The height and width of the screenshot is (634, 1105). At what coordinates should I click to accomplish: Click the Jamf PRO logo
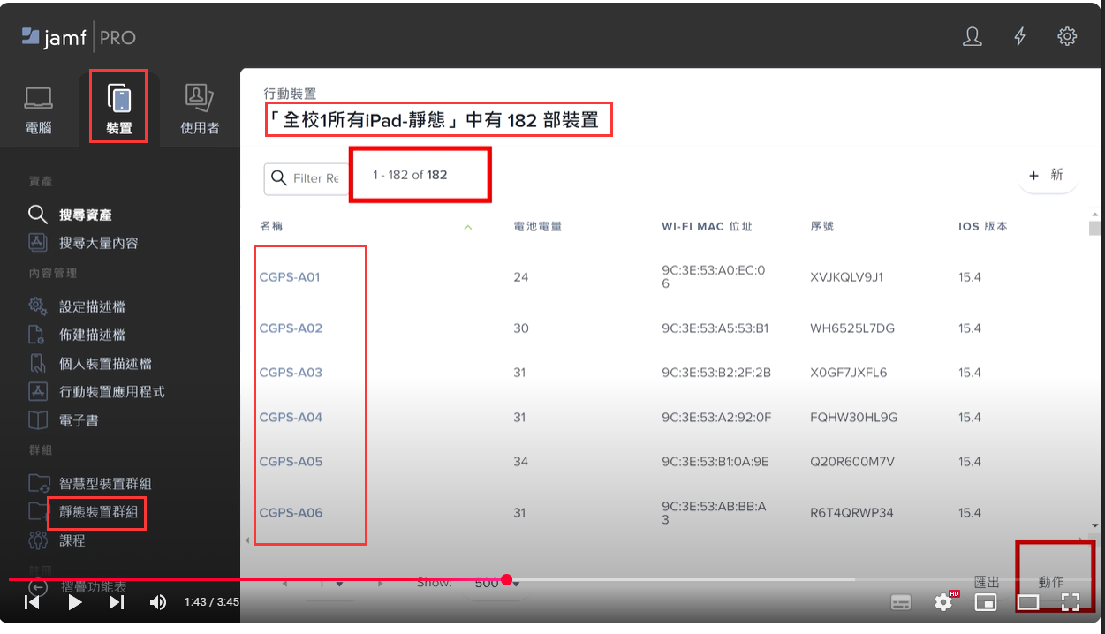[x=79, y=37]
